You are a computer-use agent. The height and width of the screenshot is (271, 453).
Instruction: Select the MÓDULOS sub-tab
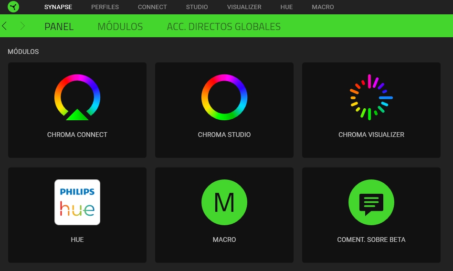(120, 27)
